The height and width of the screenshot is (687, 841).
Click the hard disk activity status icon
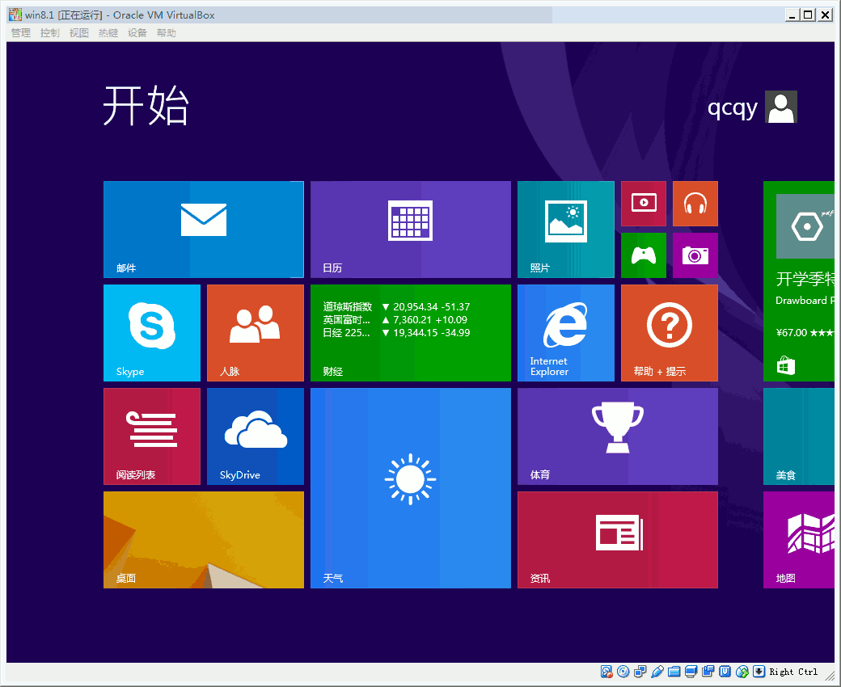point(606,672)
